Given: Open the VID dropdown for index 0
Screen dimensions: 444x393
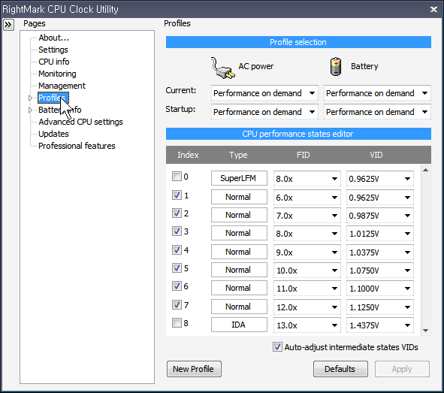Looking at the screenshot, I should pyautogui.click(x=380, y=179).
